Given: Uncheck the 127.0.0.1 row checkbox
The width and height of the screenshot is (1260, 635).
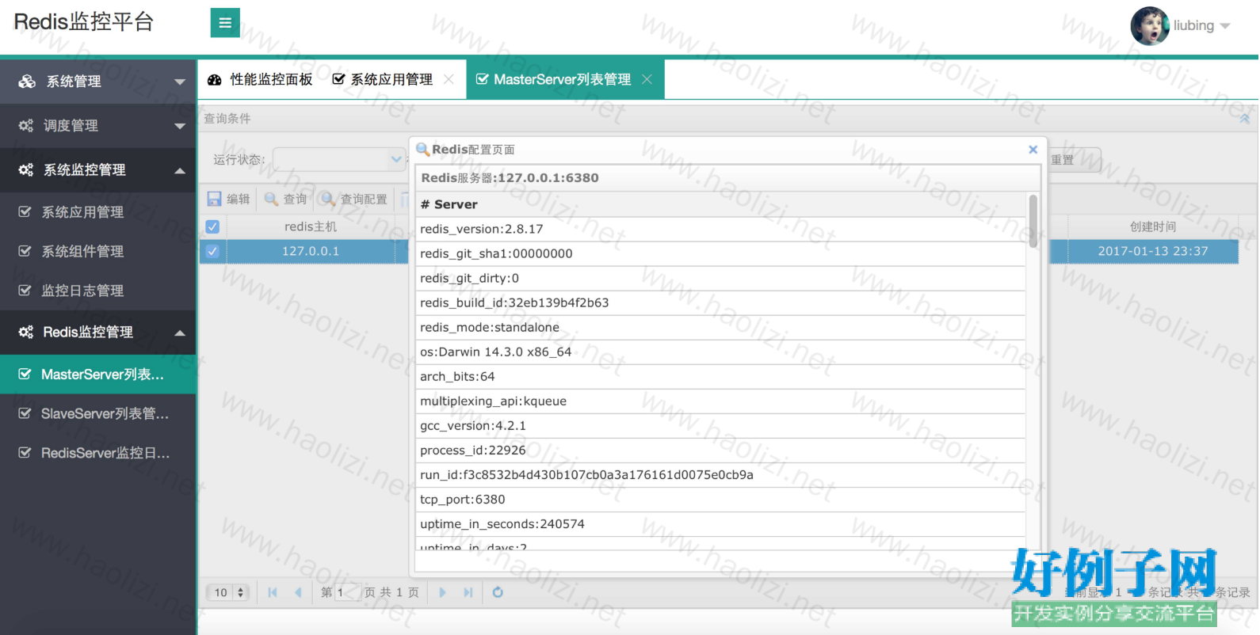Looking at the screenshot, I should [212, 251].
